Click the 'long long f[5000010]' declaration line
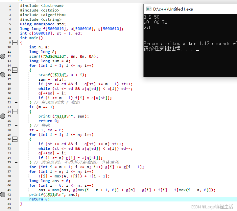 pos(72,29)
